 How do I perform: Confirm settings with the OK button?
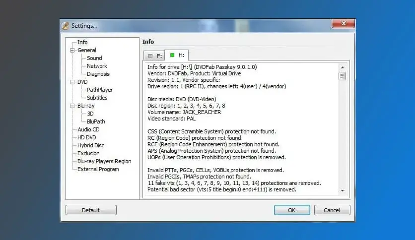tap(292, 210)
